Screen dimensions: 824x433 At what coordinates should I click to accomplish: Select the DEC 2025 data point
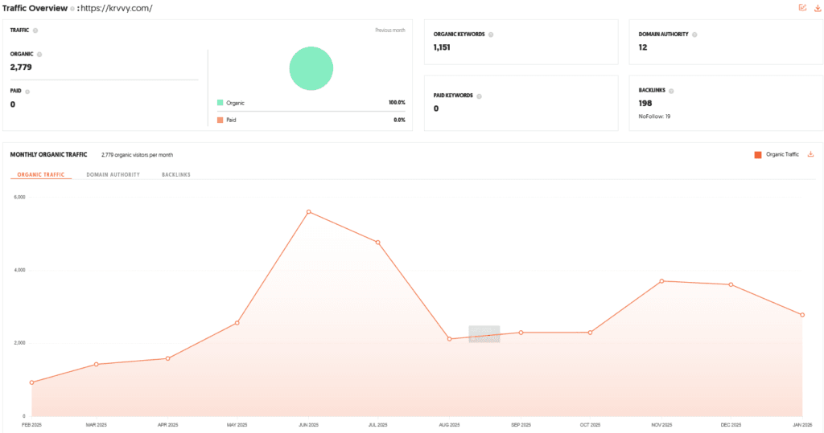pyautogui.click(x=731, y=284)
